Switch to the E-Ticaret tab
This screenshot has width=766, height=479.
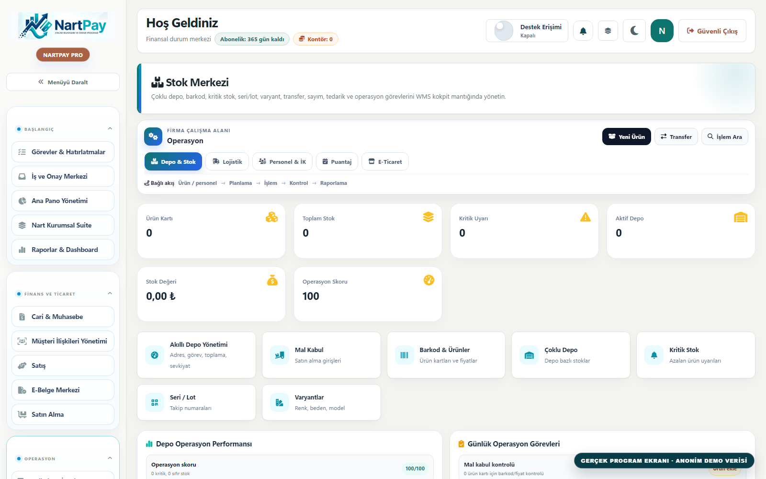[385, 161]
